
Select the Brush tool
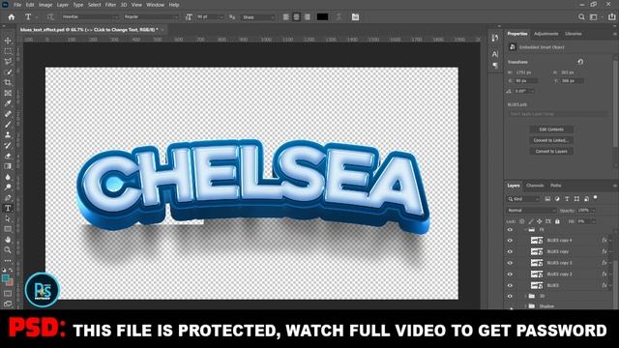[8, 125]
